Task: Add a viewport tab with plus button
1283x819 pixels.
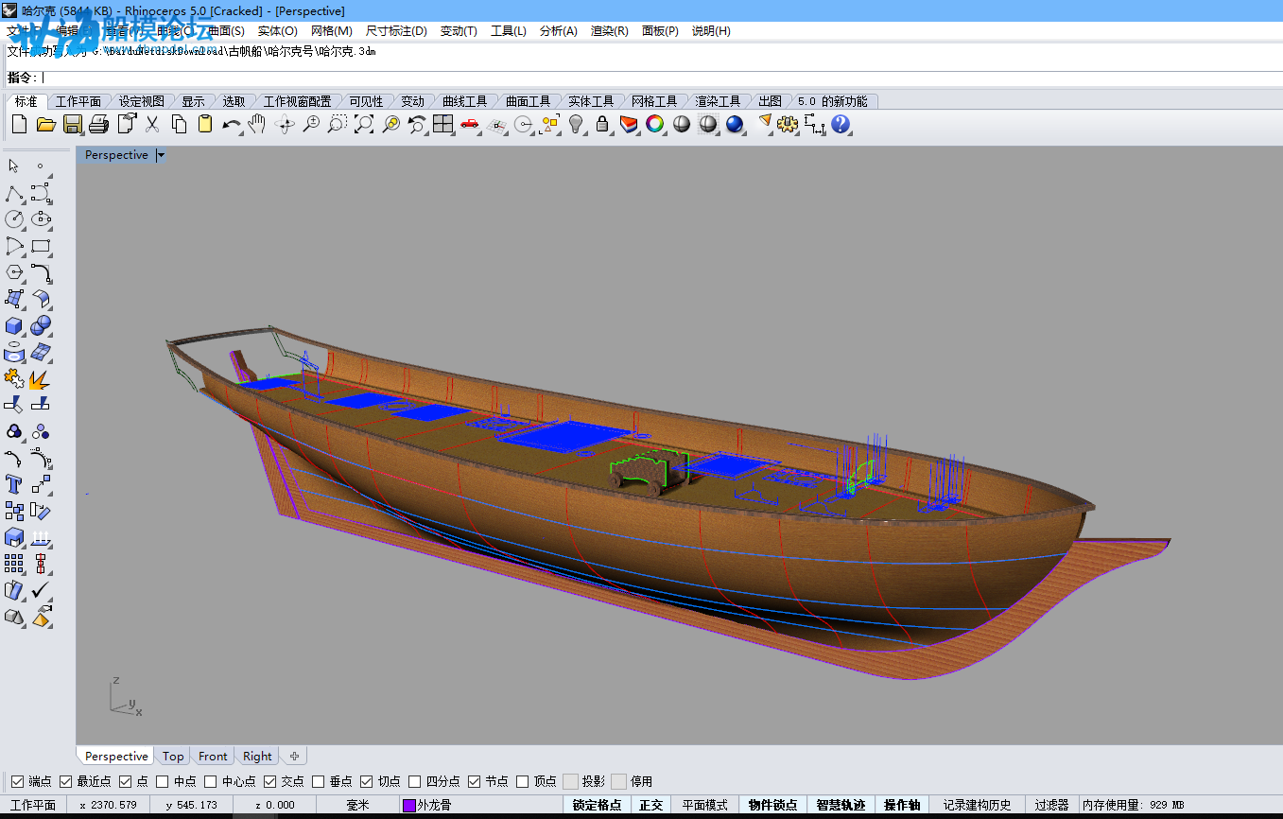Action: click(x=294, y=757)
